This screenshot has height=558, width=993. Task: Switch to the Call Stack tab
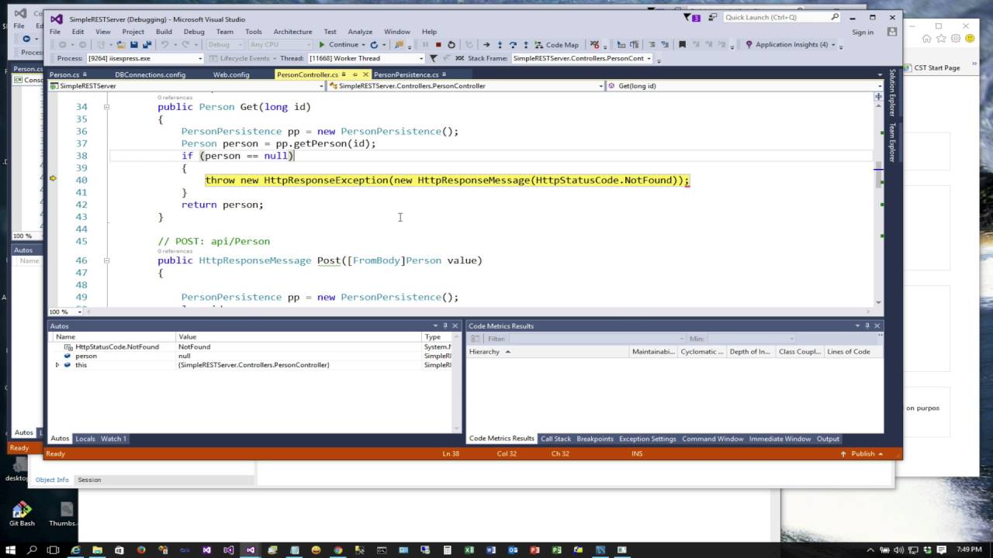(x=555, y=439)
